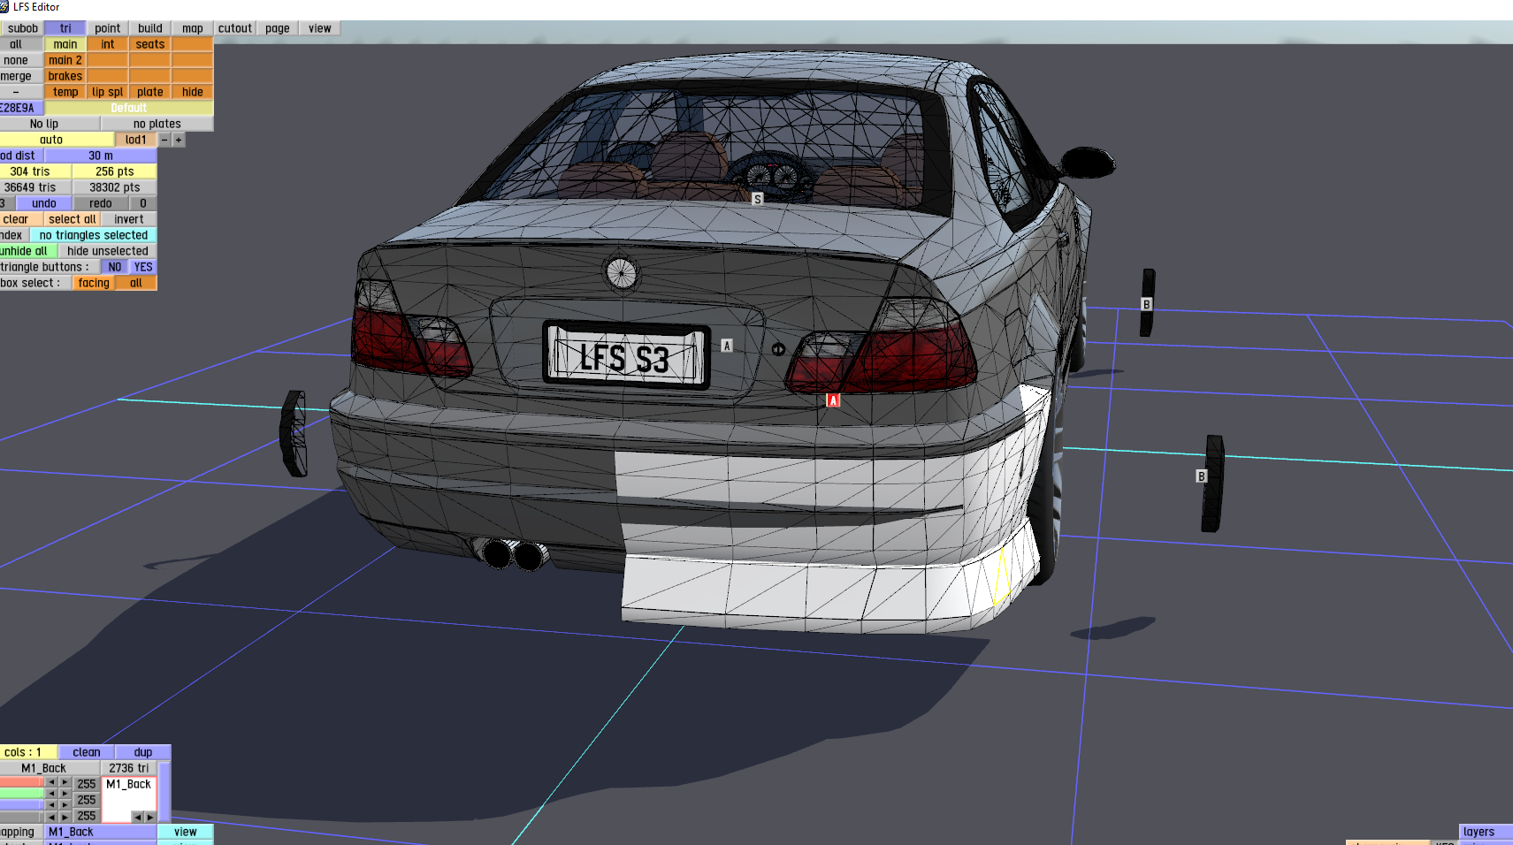Click the cyan view button beside M1_Back mapping

coord(186,832)
